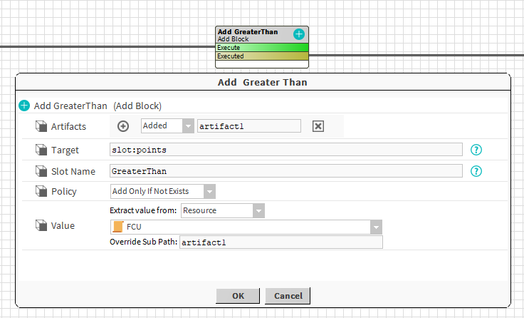The image size is (524, 318).
Task: Open help for the Target field
Action: point(477,150)
